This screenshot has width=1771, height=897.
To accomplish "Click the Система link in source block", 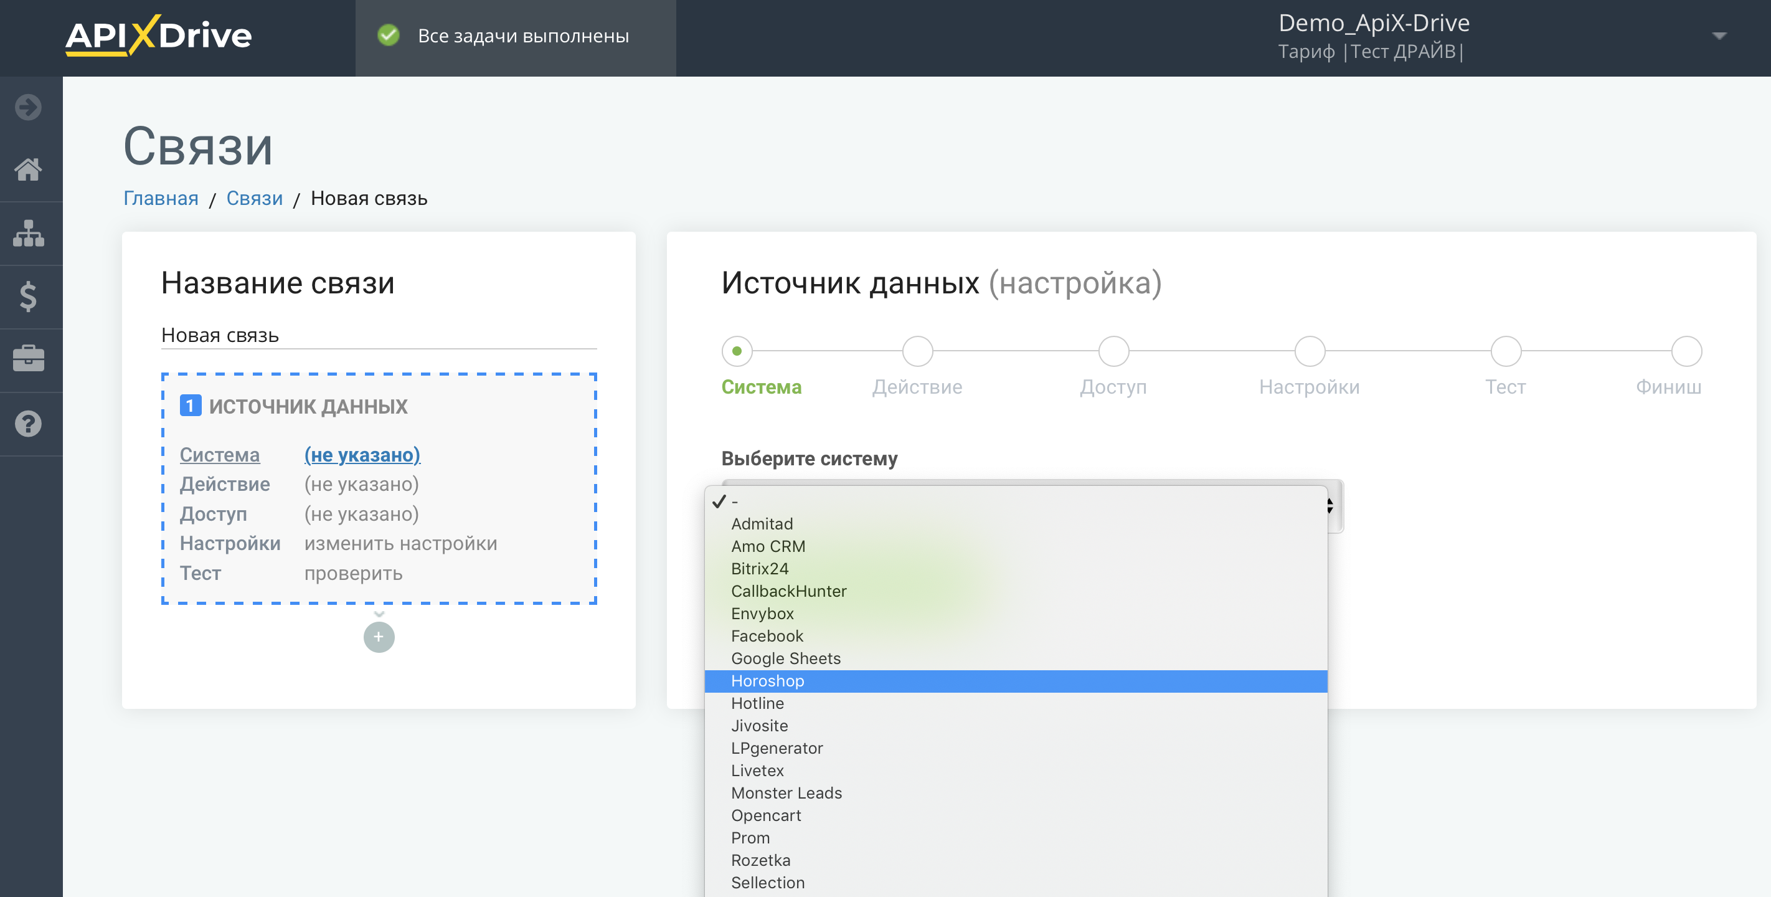I will pyautogui.click(x=220, y=455).
